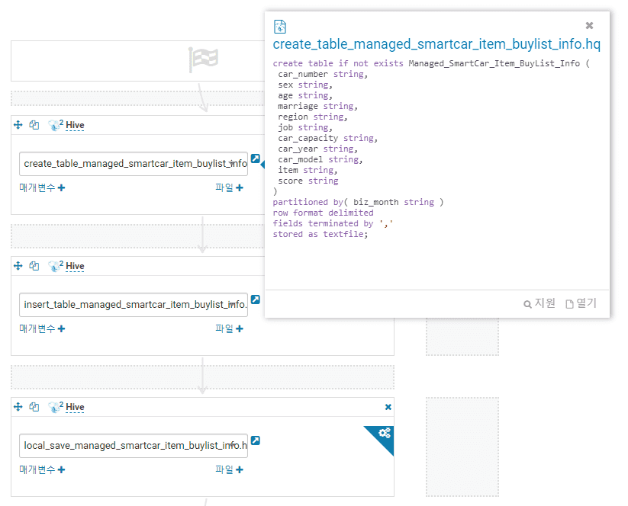The image size is (628, 506).
Task: Click the move handle of the insert_table Hive node
Action: coord(18,266)
